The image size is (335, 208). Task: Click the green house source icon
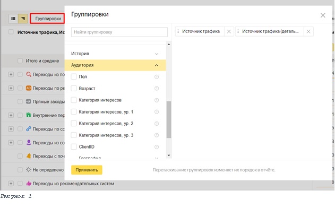(29, 115)
